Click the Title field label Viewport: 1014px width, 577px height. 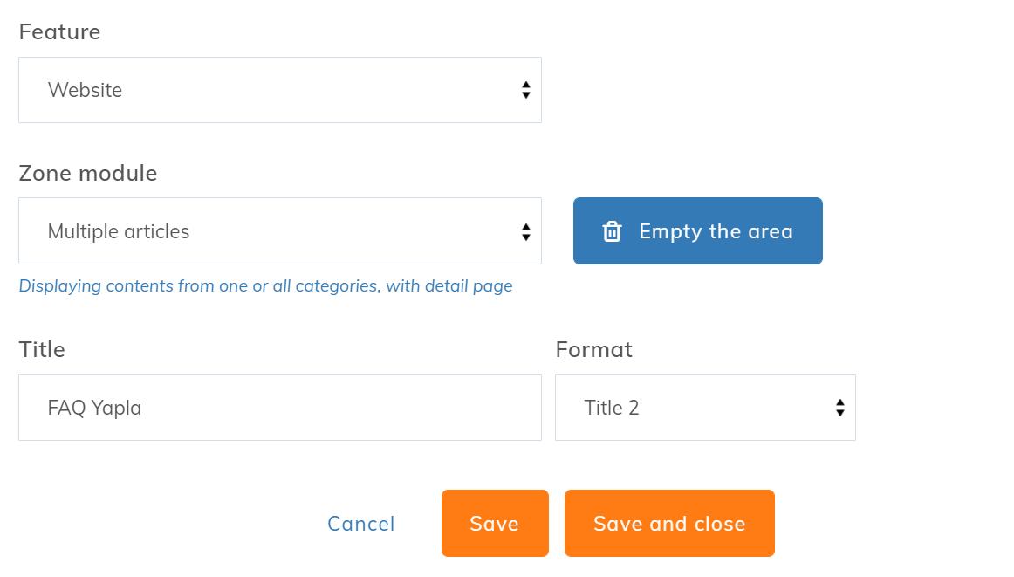(42, 350)
